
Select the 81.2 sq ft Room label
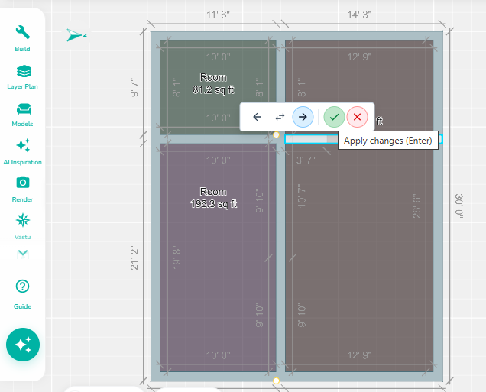pyautogui.click(x=213, y=83)
